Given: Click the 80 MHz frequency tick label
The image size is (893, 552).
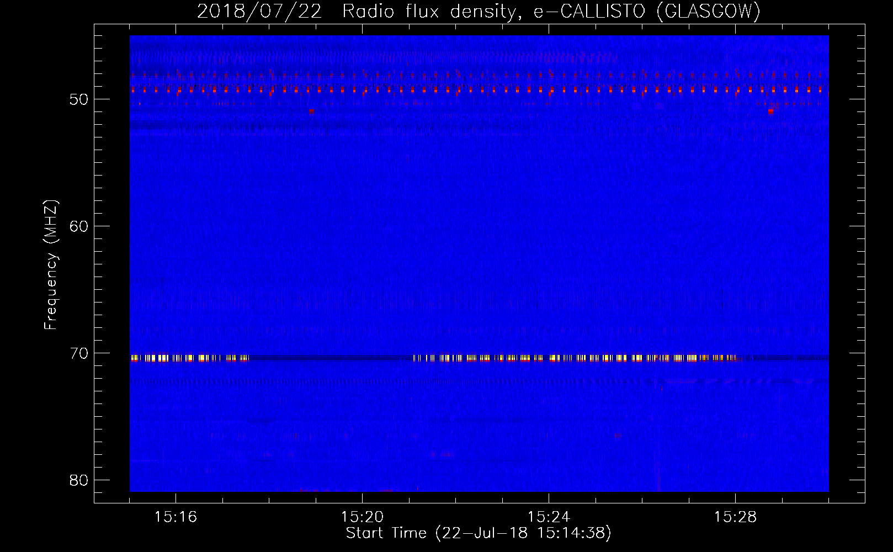Looking at the screenshot, I should coord(79,480).
